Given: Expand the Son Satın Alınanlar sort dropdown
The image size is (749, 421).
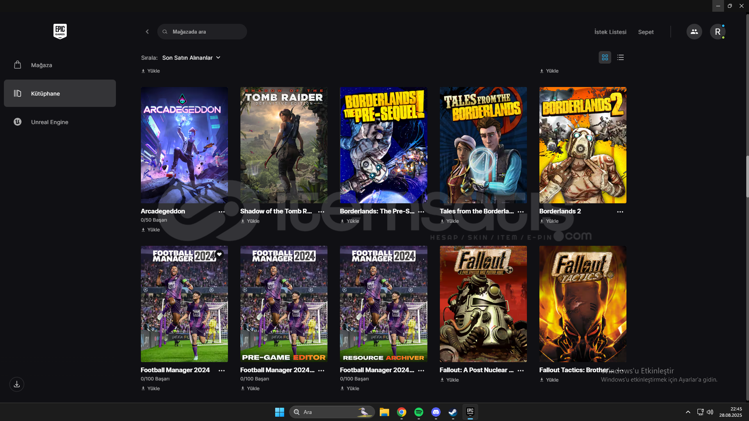Looking at the screenshot, I should click(x=191, y=57).
